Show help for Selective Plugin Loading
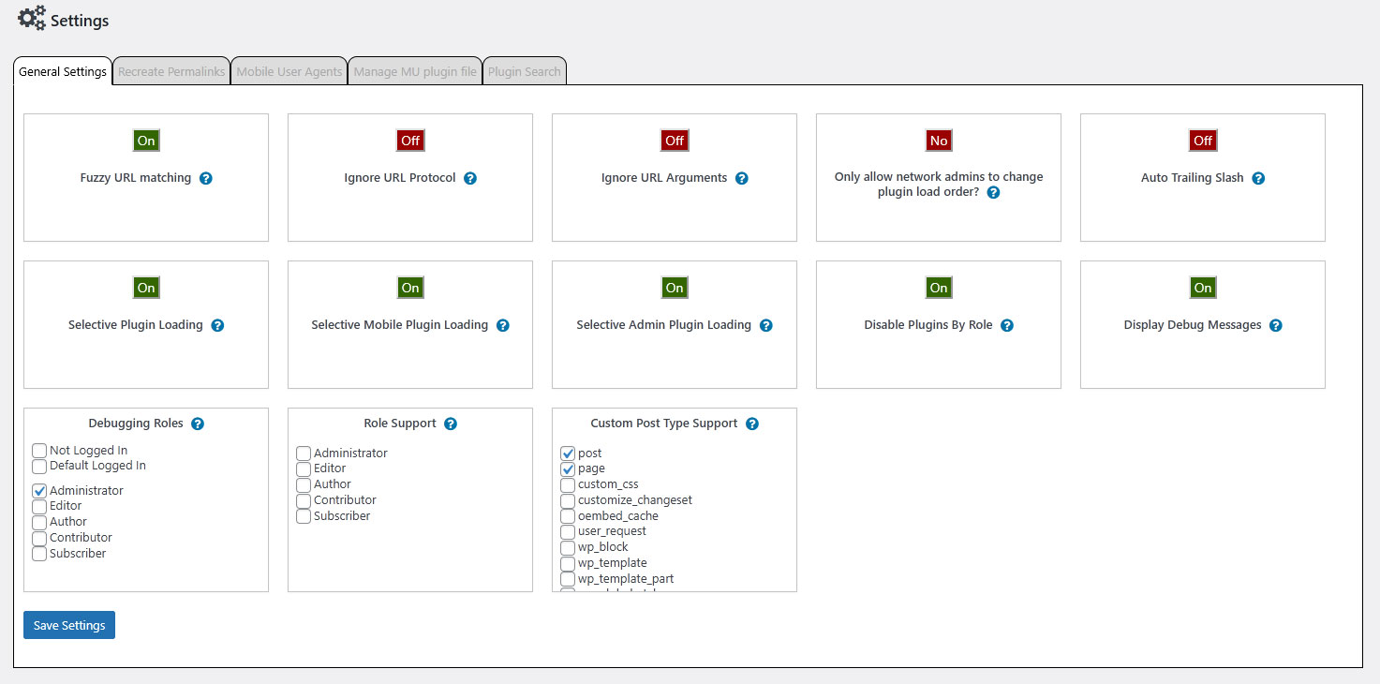 [x=217, y=325]
